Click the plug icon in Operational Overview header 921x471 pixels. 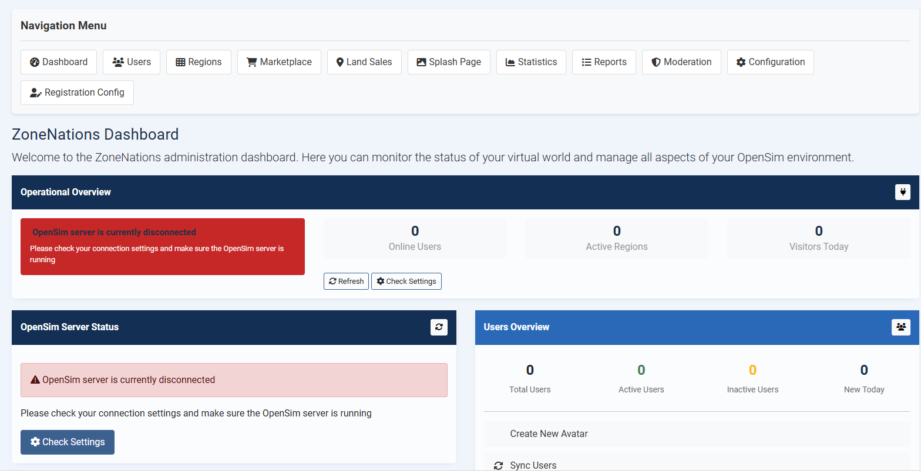(903, 192)
